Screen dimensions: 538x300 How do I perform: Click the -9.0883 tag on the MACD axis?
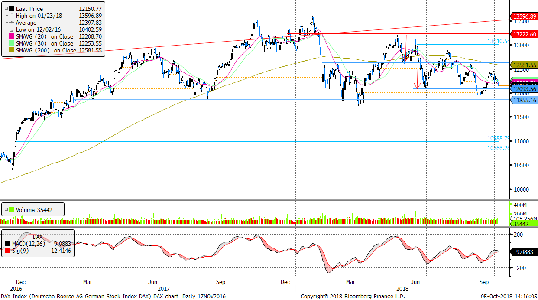point(525,251)
